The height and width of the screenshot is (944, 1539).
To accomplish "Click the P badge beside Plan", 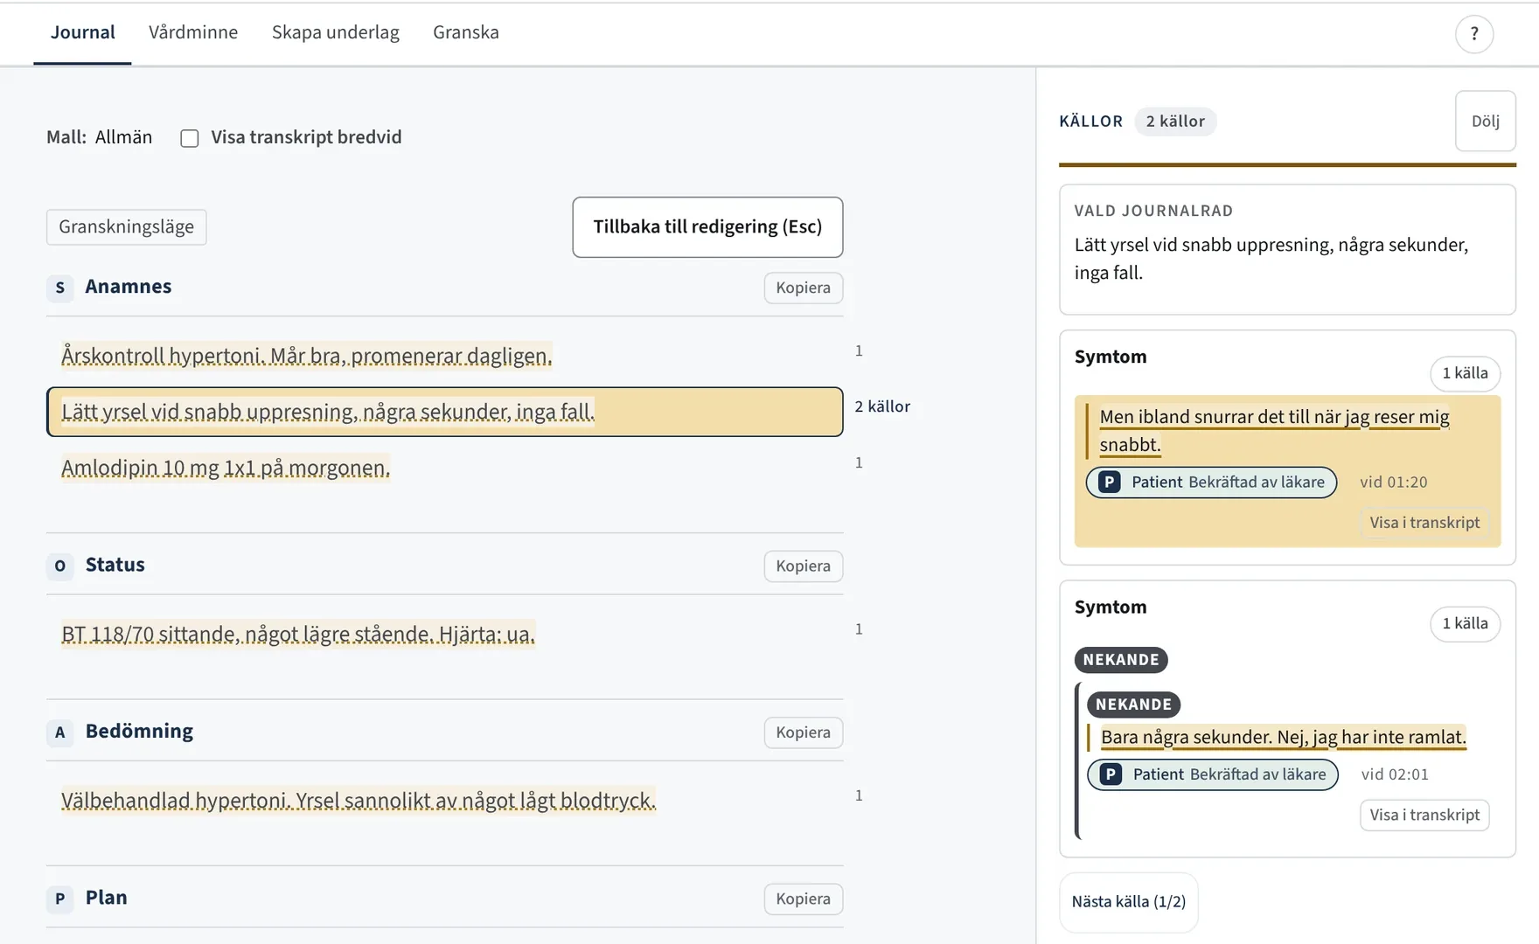I will [59, 899].
